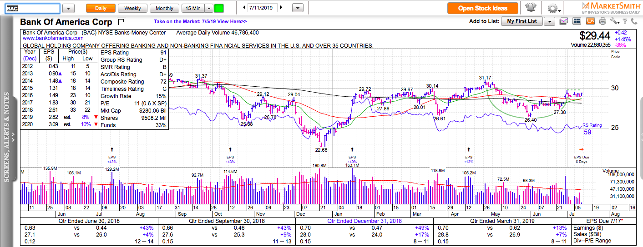Switch to Monthly chart period
The image size is (643, 247).
tap(164, 8)
